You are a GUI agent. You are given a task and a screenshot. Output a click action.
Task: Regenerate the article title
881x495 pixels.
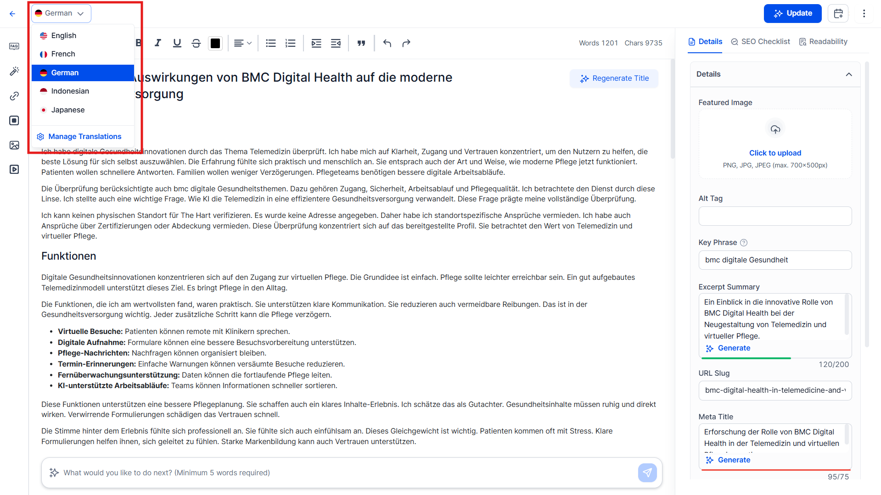614,78
